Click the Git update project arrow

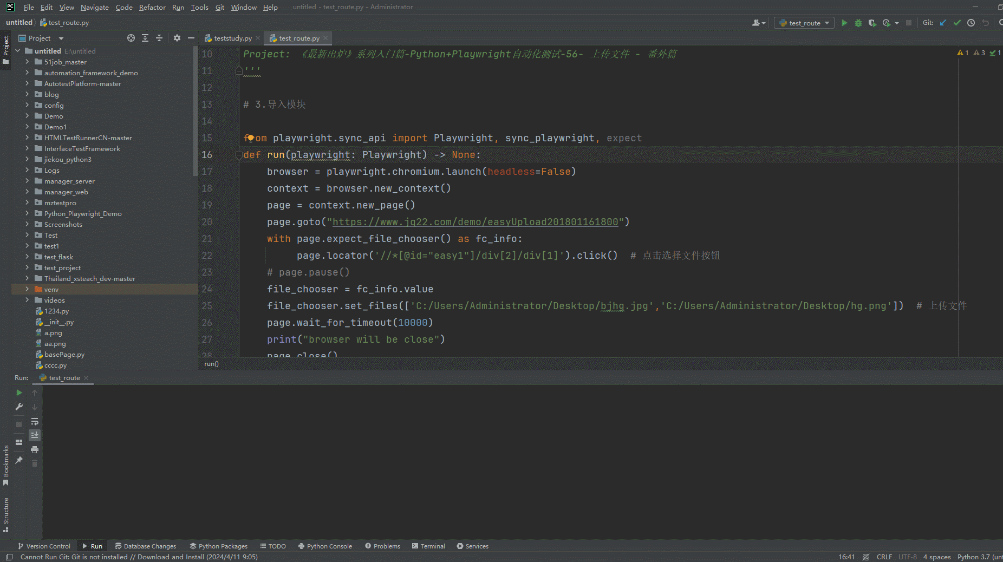tap(943, 23)
